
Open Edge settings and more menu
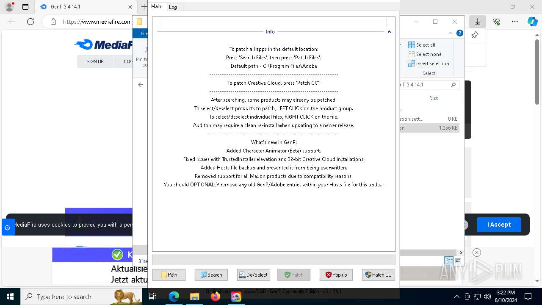tap(515, 22)
